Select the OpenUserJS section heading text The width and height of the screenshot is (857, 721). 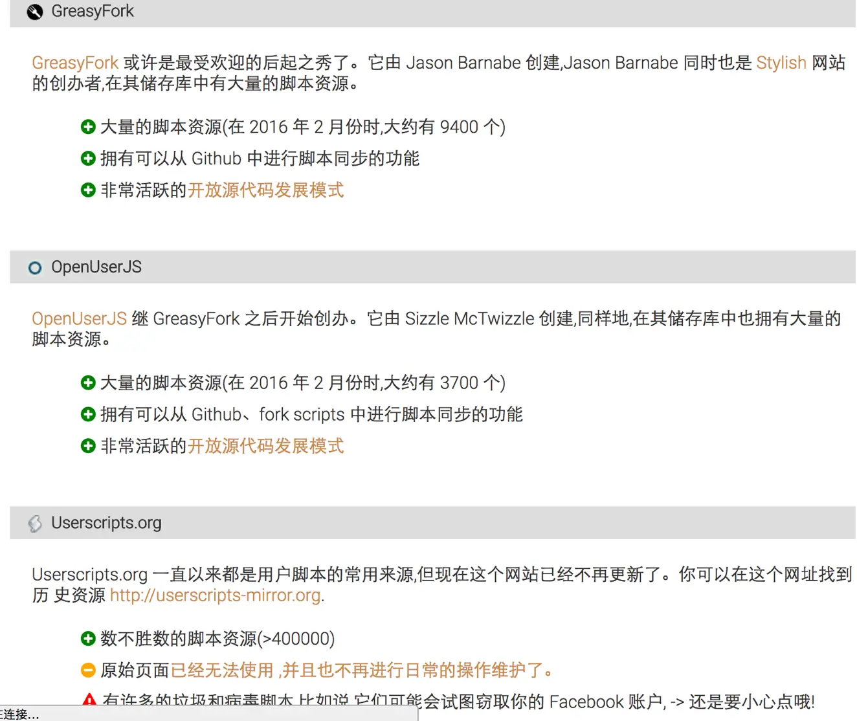point(96,267)
